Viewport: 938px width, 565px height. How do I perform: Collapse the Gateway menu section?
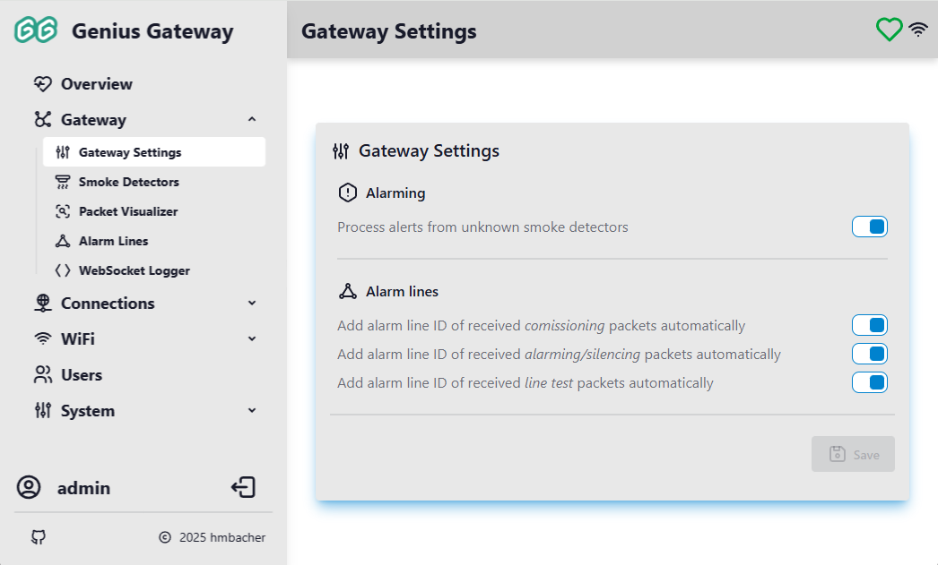tap(252, 120)
